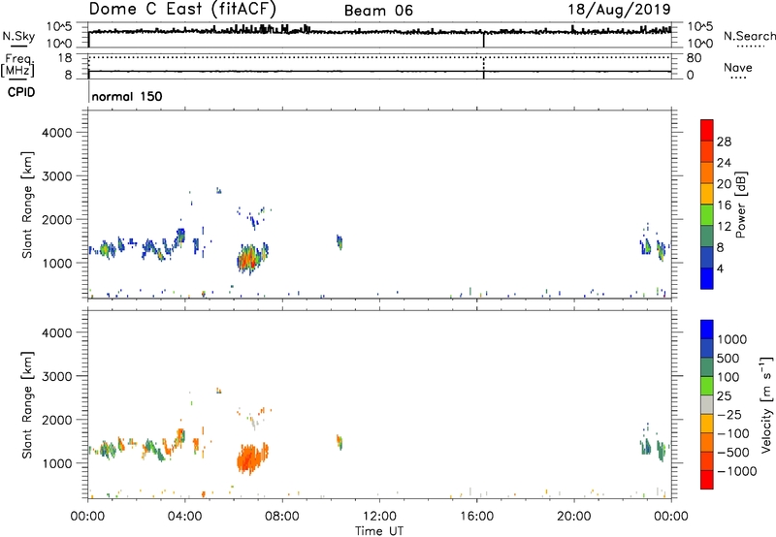Click the "12:00" time tick label
Image resolution: width=776 pixels, height=537 pixels.
[x=379, y=517]
